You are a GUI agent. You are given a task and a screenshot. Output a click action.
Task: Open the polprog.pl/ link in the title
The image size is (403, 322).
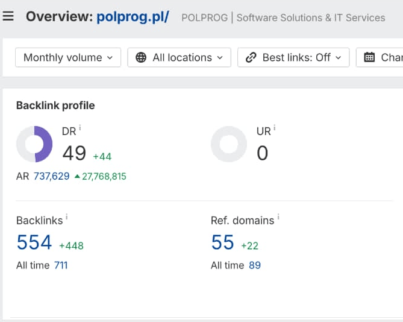click(x=133, y=17)
